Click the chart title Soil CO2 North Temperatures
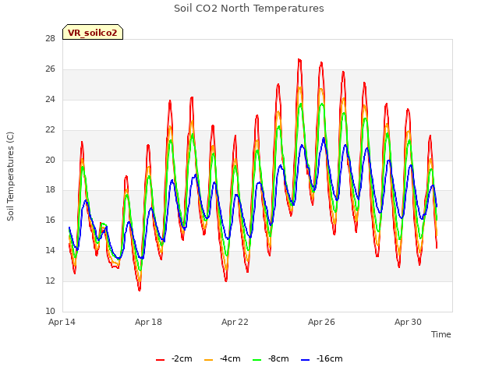The width and height of the screenshot is (499, 374). tap(249, 9)
